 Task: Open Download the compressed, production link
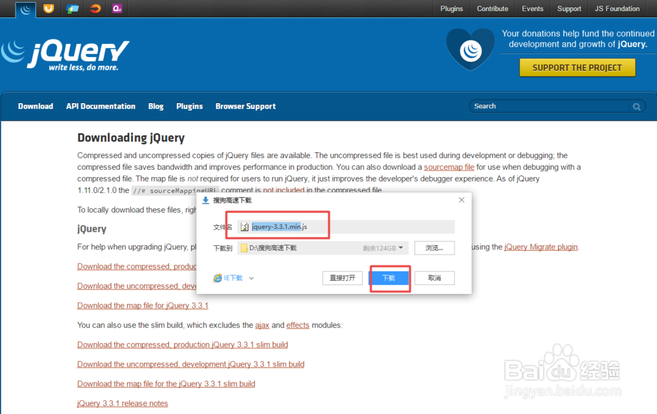tap(137, 266)
